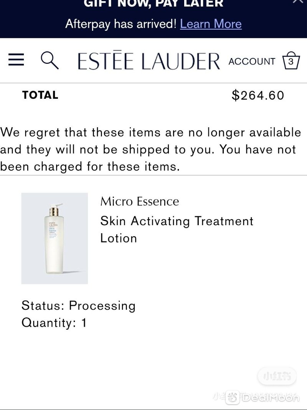Follow the Learn More Afterpay link
The image size is (307, 410).
click(211, 24)
